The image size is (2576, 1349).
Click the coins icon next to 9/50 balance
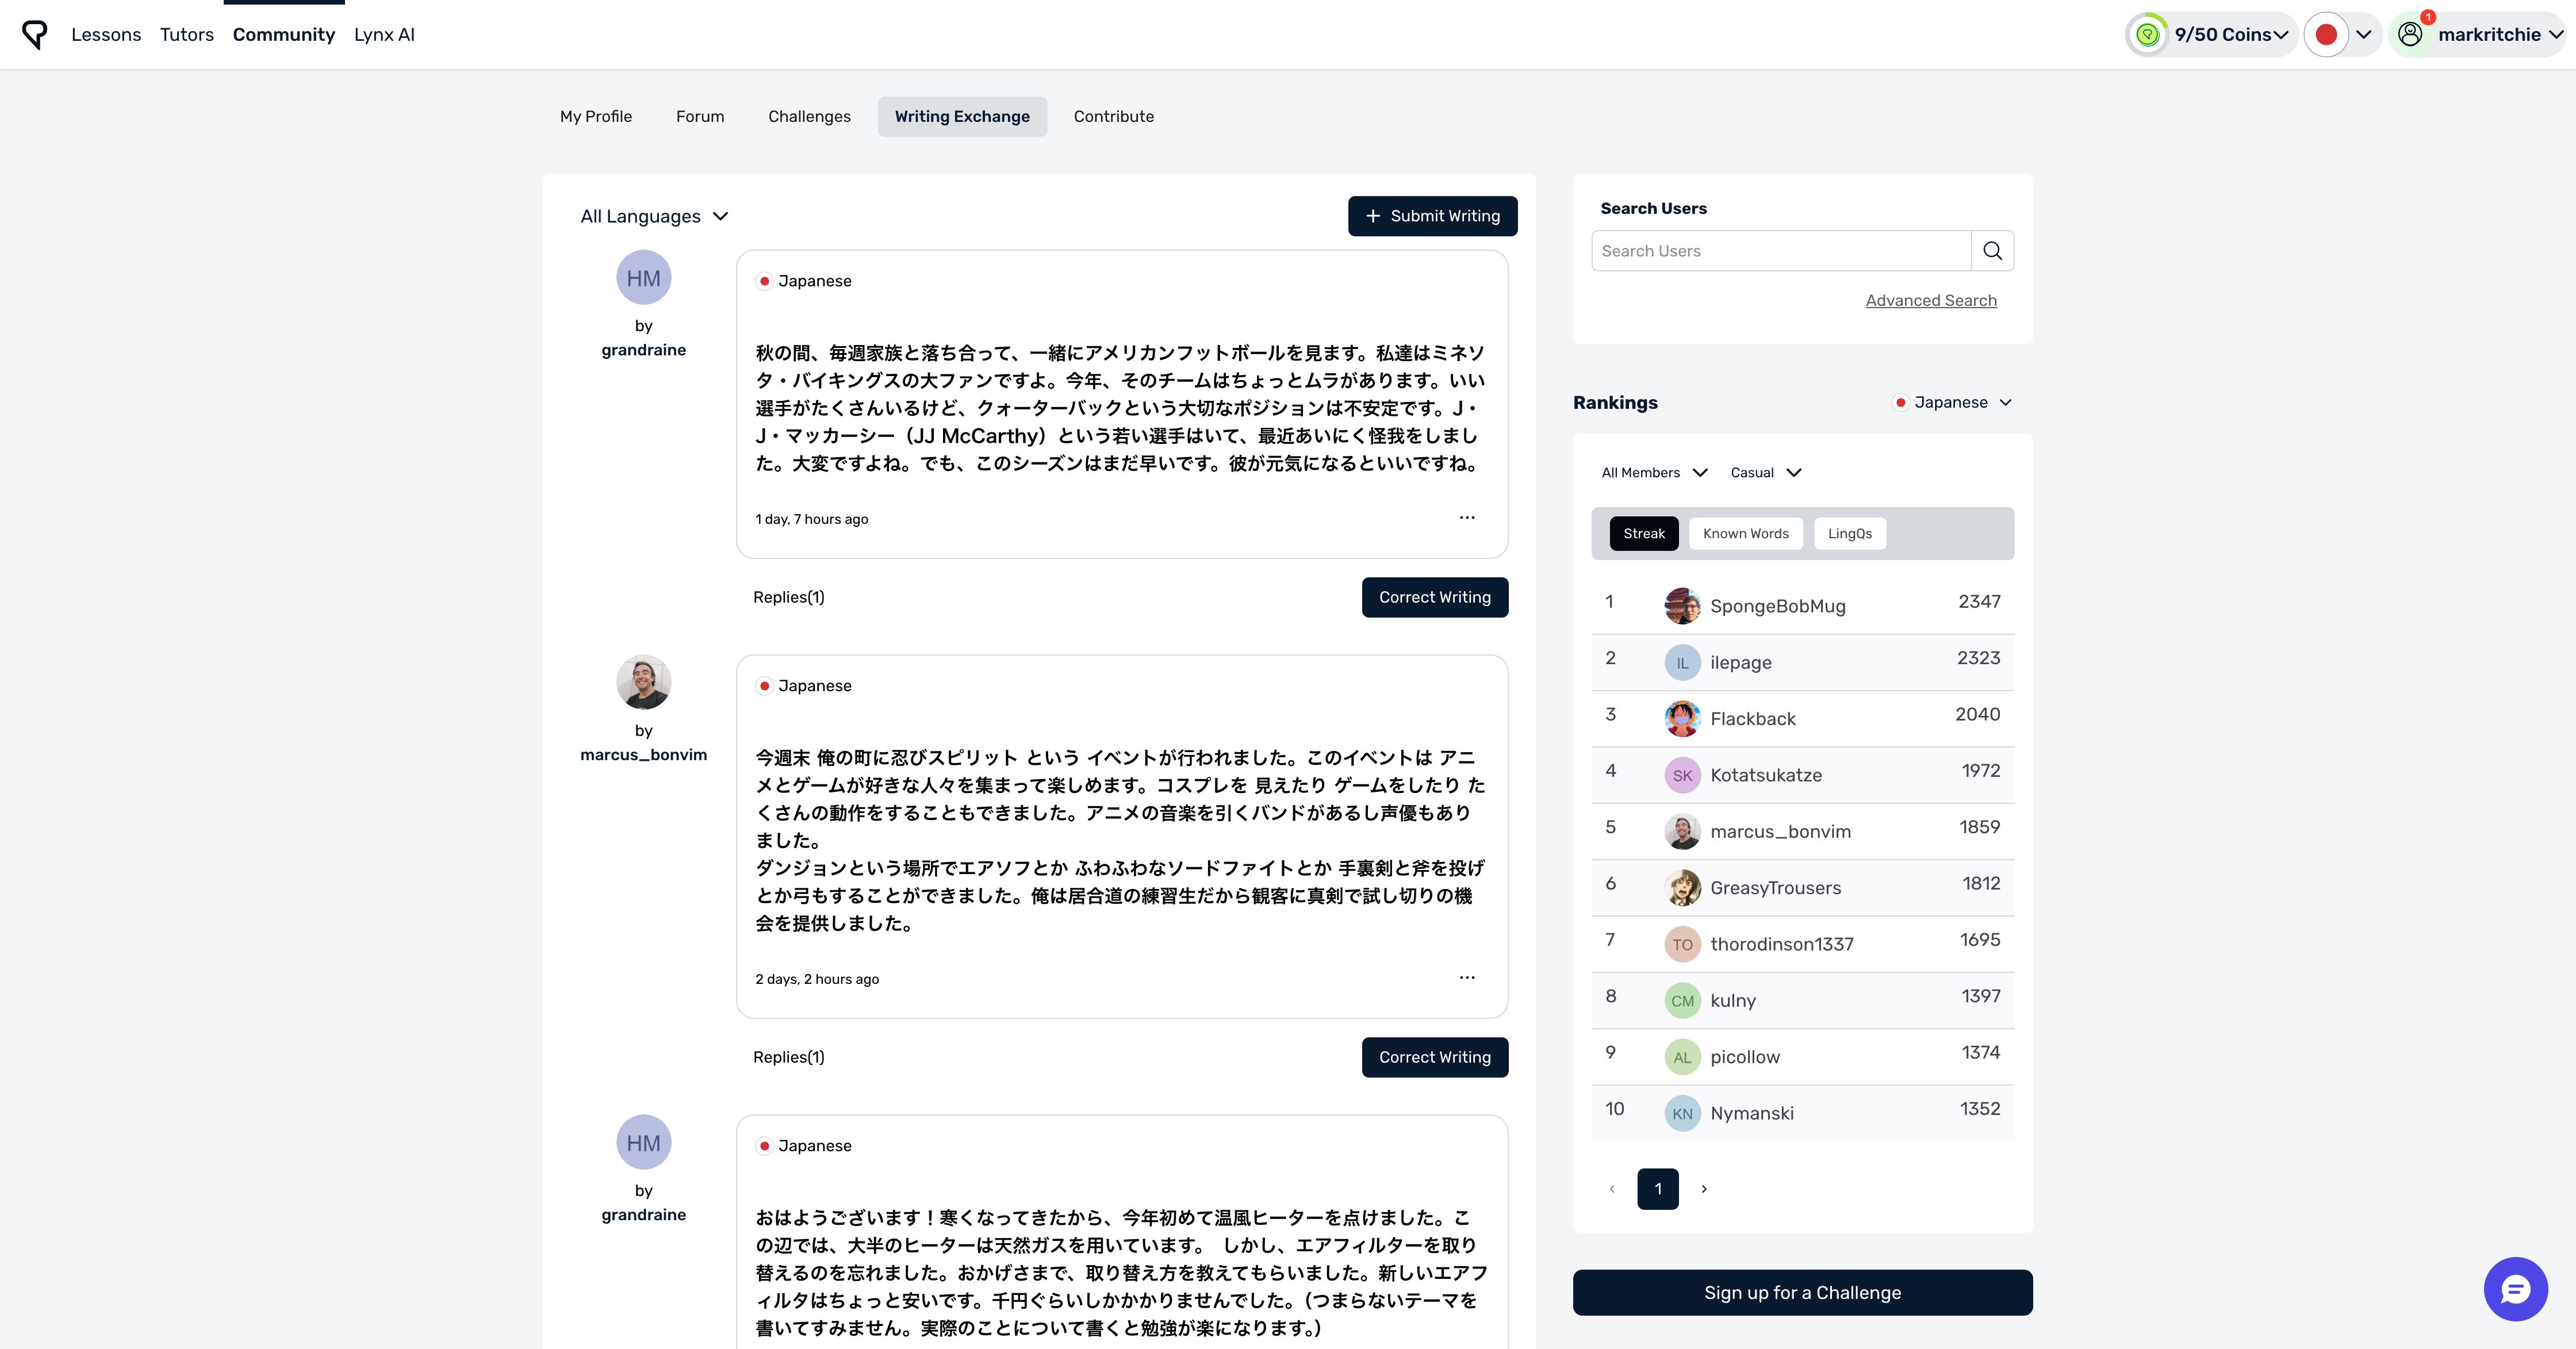click(x=2148, y=33)
